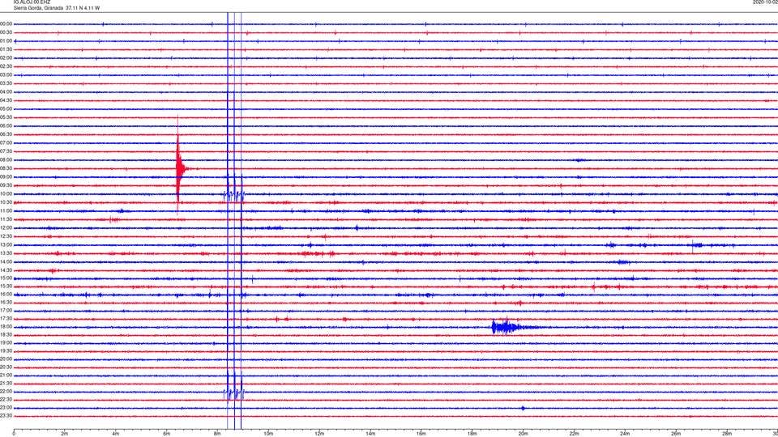Viewport: 778px width, 437px height.
Task: Click the 4m axis tick label
Action: [116, 434]
